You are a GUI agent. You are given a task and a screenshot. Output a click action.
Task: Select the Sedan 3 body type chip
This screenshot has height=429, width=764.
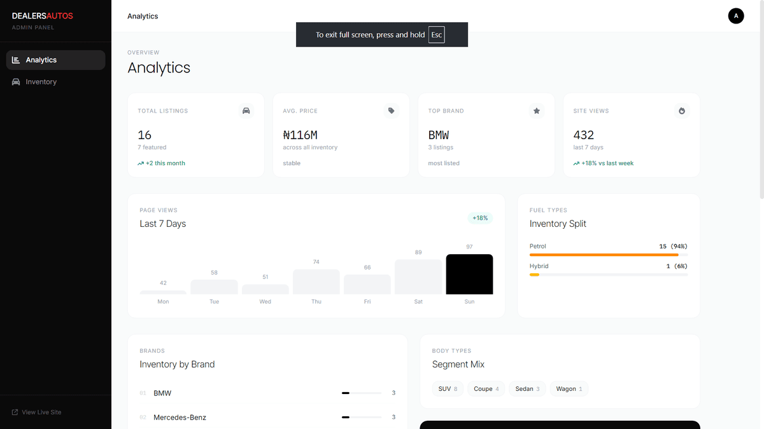(527, 389)
